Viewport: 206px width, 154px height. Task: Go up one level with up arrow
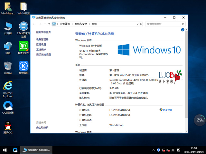pyautogui.click(x=49, y=24)
